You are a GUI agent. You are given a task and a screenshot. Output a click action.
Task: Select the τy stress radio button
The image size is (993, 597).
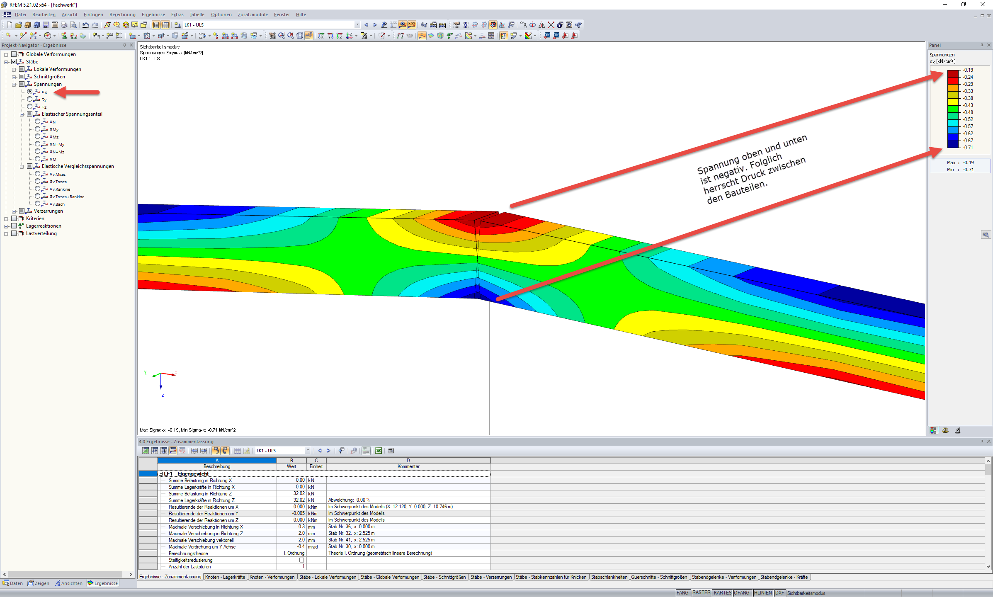30,99
